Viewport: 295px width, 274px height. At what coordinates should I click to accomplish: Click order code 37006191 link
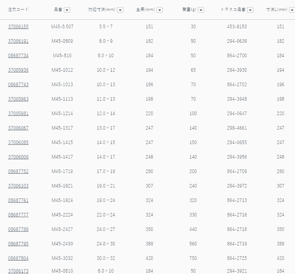18,41
